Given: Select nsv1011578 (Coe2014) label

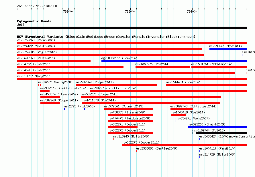Looking at the screenshot, I should [x=99, y=100].
